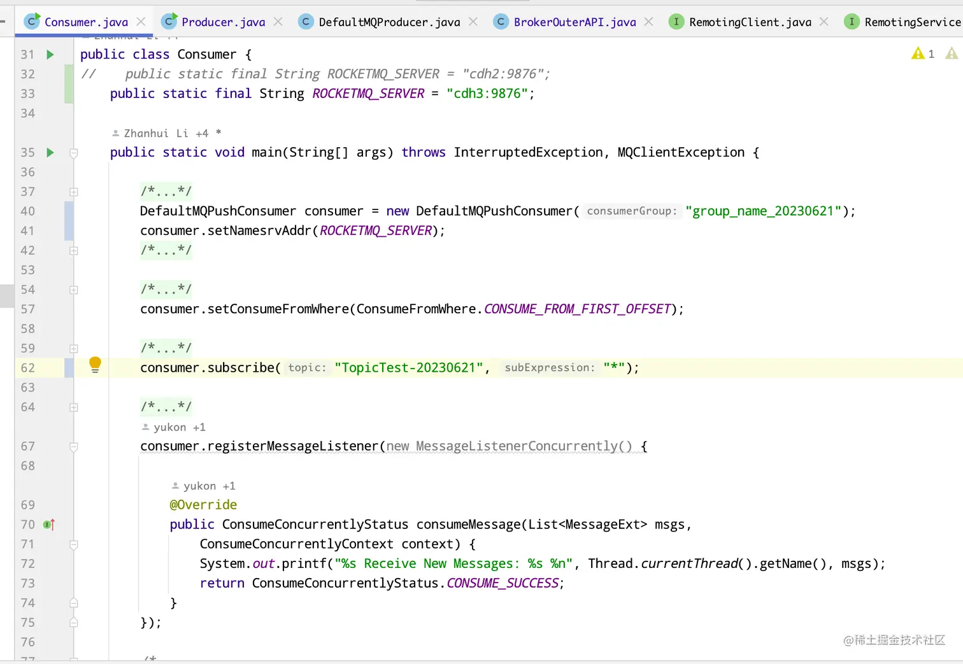Close the Producer.java tab
This screenshot has height=664, width=963.
tap(278, 22)
